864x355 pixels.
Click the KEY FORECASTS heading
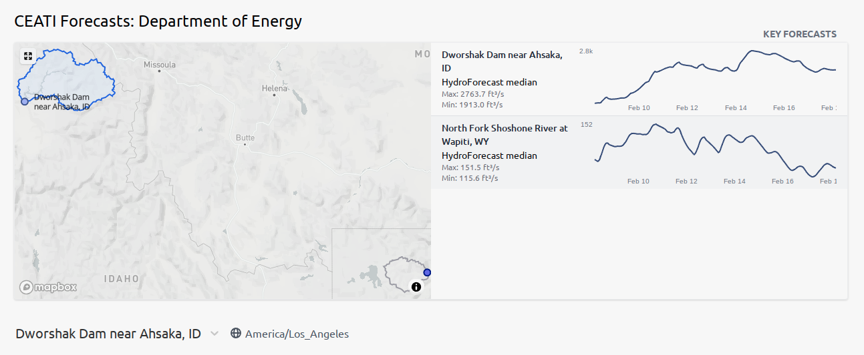[x=800, y=34]
